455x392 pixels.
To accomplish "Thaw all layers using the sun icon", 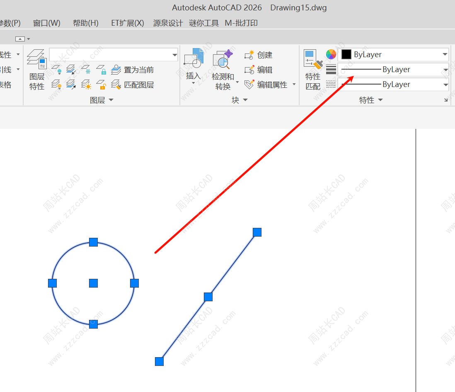I will tap(86, 85).
